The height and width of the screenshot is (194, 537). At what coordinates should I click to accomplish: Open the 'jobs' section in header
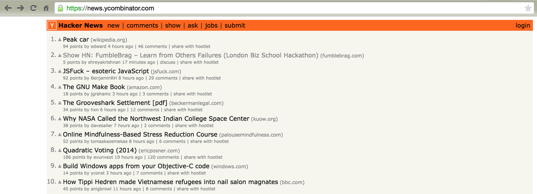(211, 25)
